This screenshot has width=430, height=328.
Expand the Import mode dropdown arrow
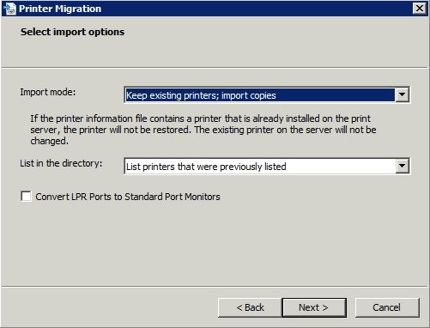(x=402, y=94)
